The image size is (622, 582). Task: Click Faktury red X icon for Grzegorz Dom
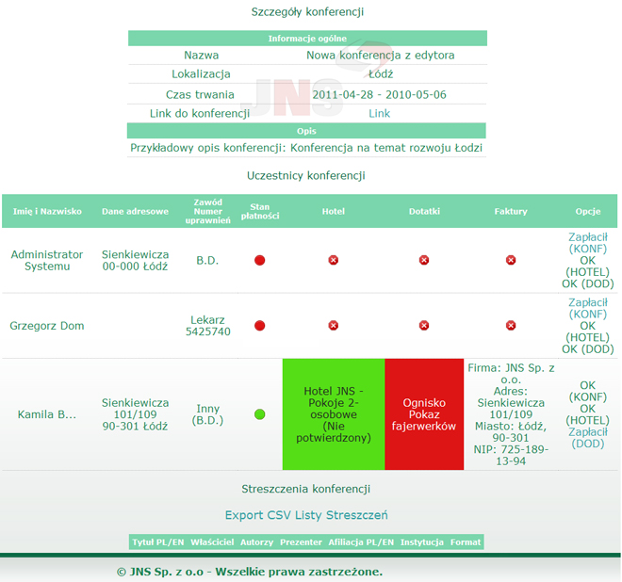click(511, 326)
